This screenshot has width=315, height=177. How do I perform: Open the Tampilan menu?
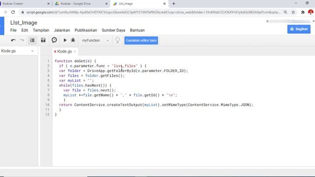click(x=41, y=30)
